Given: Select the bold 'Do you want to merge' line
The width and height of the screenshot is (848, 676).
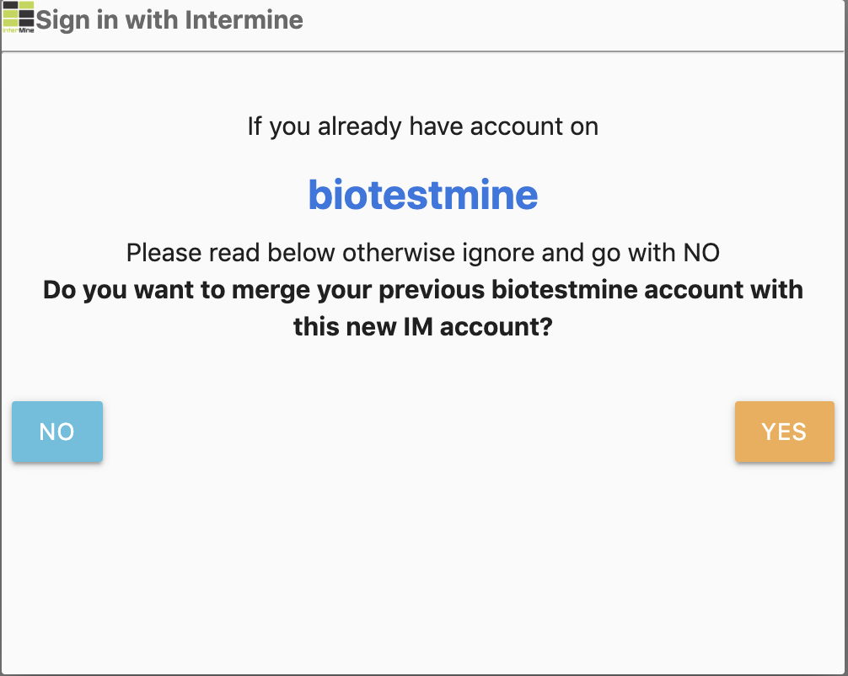Looking at the screenshot, I should (423, 290).
